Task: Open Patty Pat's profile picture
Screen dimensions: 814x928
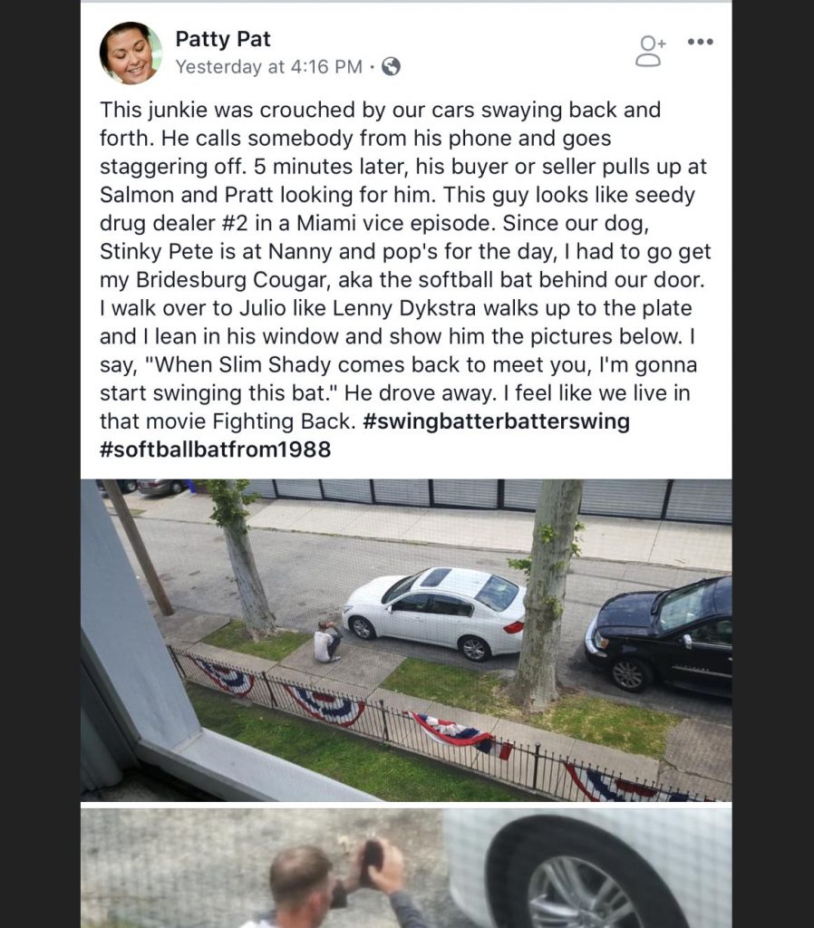Action: coord(131,53)
